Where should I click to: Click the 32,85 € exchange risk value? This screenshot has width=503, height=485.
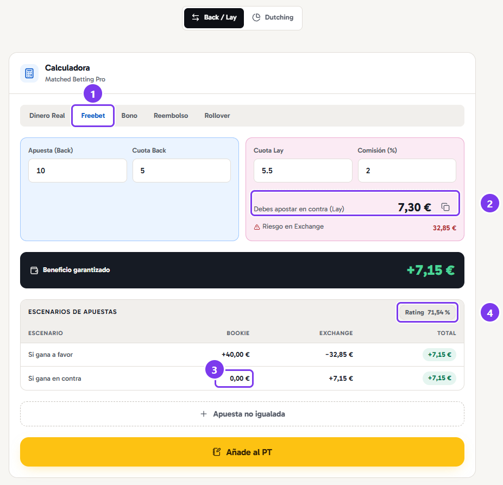pos(444,228)
